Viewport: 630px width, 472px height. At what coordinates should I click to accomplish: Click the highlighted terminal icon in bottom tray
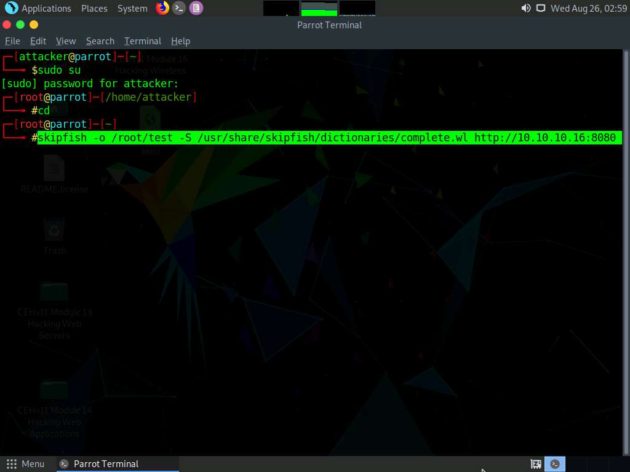coord(555,464)
